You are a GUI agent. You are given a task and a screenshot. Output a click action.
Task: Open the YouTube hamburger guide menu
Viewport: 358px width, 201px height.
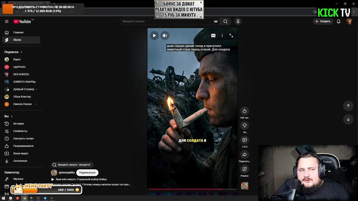point(7,21)
